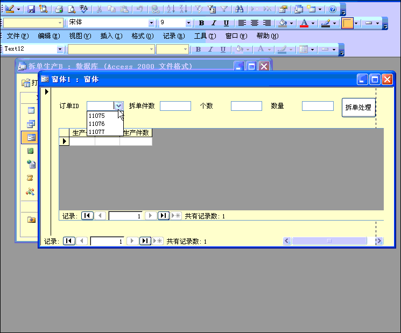Open the font size 9 dropdown
Screen dimensions: 401x333
point(188,23)
